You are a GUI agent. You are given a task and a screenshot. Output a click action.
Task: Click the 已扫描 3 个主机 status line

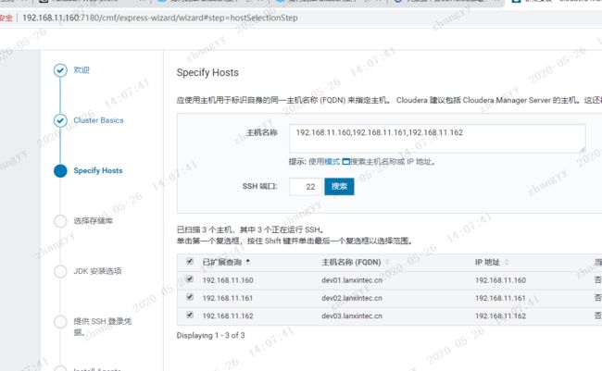coord(250,229)
